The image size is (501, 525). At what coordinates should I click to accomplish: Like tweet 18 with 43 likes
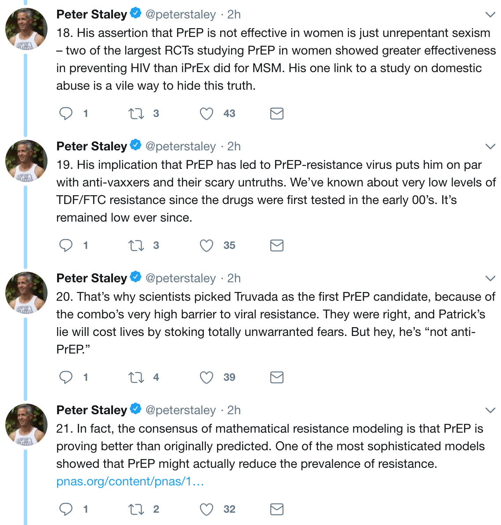pyautogui.click(x=206, y=114)
